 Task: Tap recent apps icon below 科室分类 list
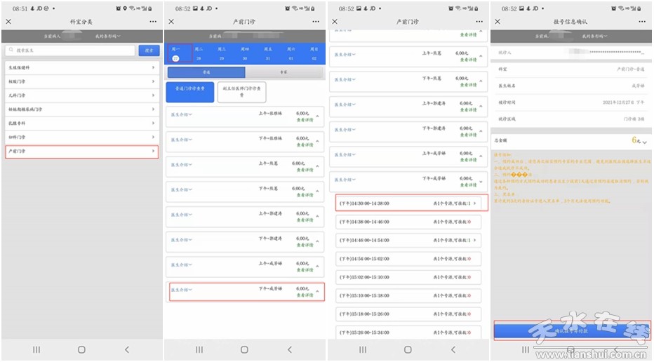coord(36,349)
